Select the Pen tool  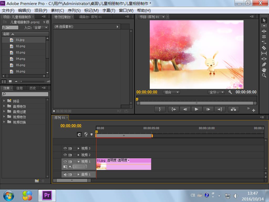[264, 64]
